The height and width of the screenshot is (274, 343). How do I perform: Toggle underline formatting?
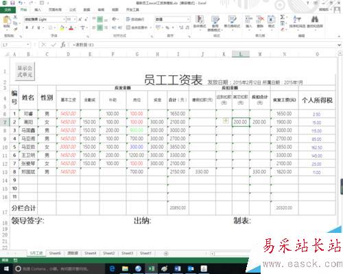[x=38, y=27]
